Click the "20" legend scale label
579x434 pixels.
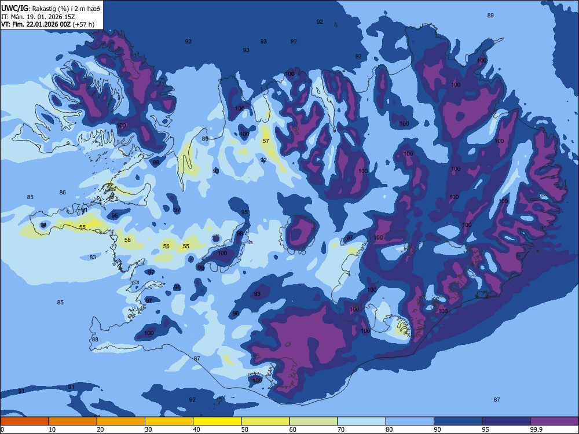point(100,429)
